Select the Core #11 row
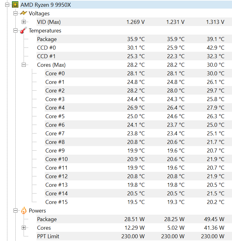The width and height of the screenshot is (232, 241). [139, 168]
